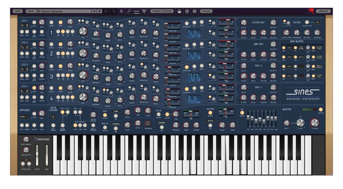Screen dimensions: 343x189
Task: Click the 12.8k EQ slider
Action: coord(276,119)
